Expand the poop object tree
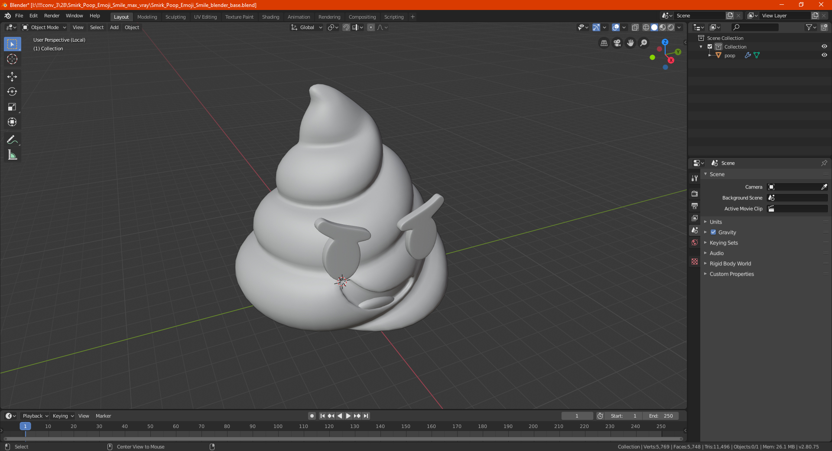The width and height of the screenshot is (832, 451). pos(709,55)
